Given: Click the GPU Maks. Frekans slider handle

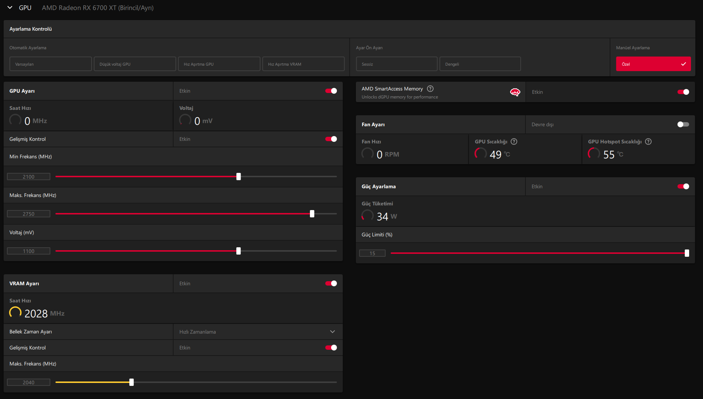Looking at the screenshot, I should click(x=312, y=214).
